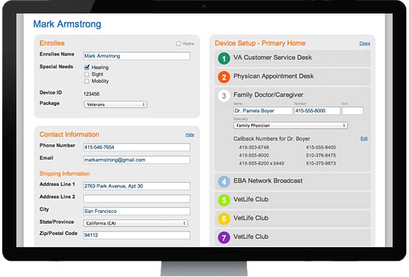Viewport: 409px width, 277px height.
Task: Toggle the Retire checkbox
Action: click(178, 43)
